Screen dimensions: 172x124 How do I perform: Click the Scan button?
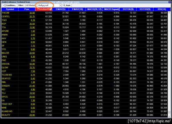pyautogui.click(x=67, y=5)
